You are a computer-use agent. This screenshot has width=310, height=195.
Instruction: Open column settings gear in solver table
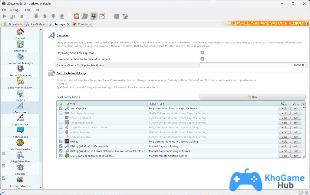[x=303, y=104]
